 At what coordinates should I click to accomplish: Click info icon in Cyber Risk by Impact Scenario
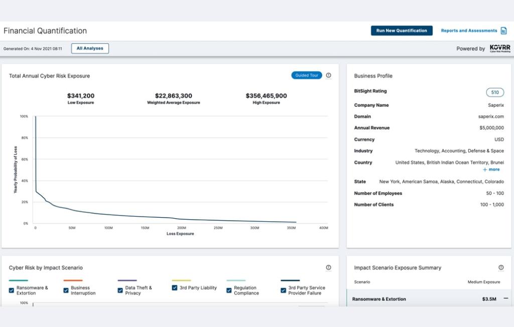328,267
